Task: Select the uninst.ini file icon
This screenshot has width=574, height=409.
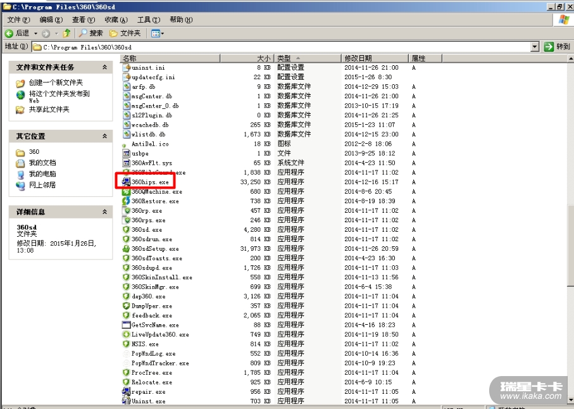Action: 127,67
